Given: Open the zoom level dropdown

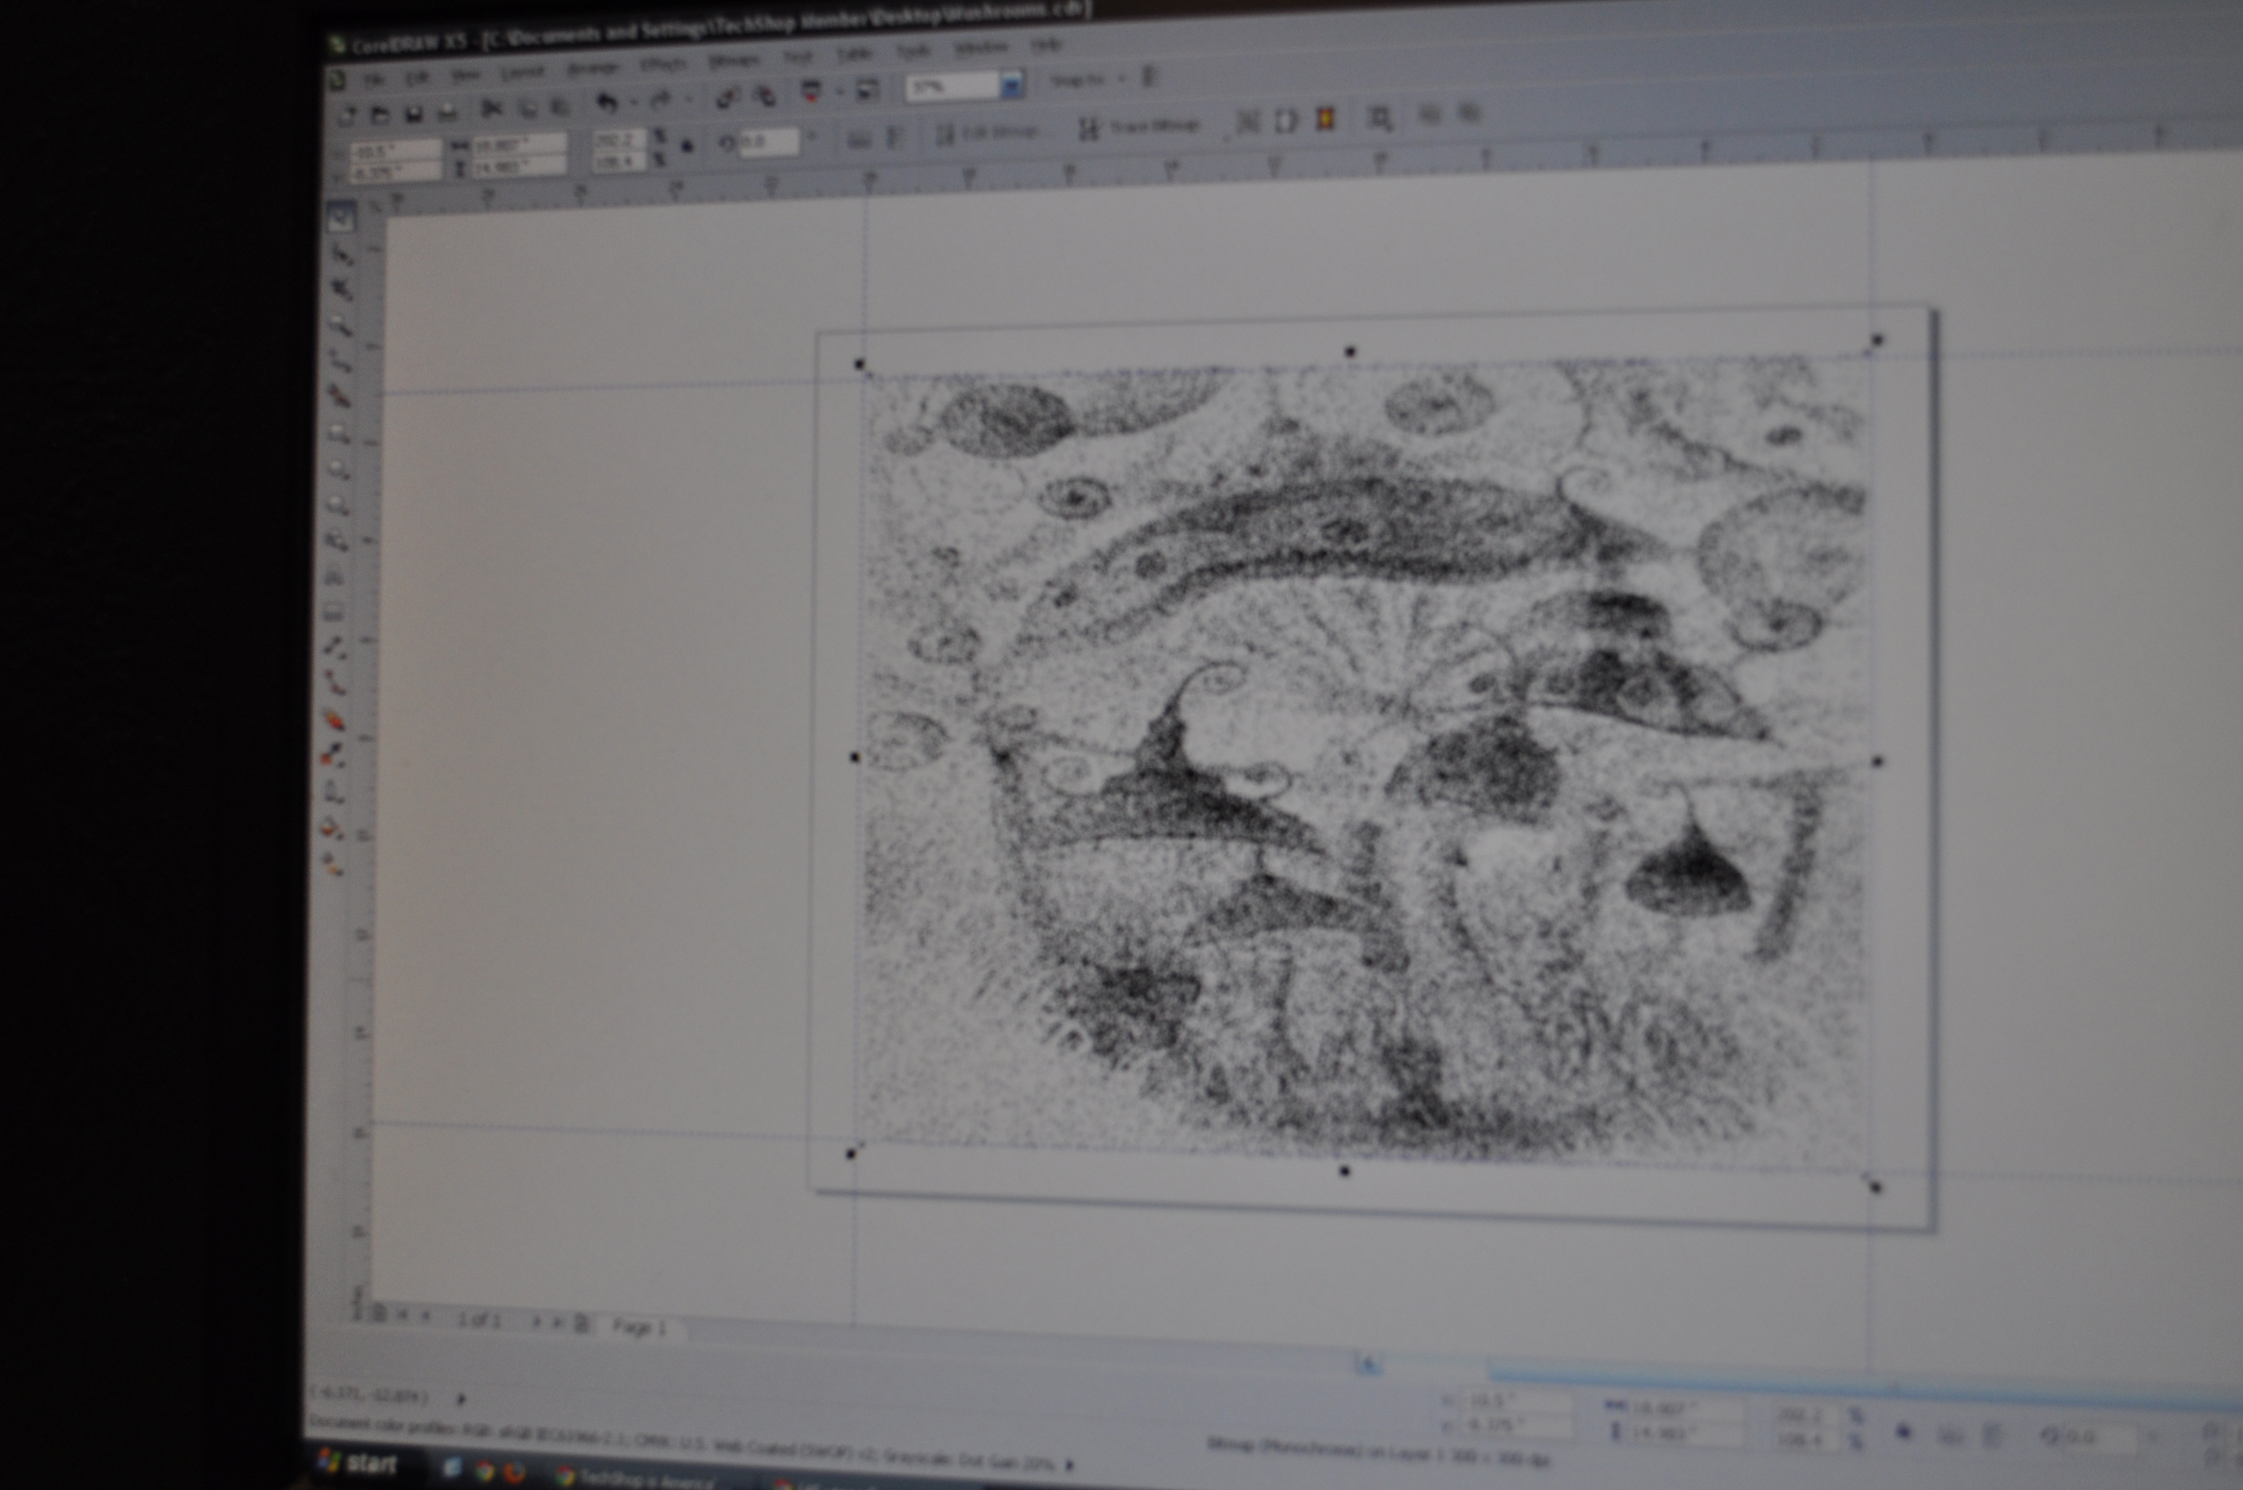Looking at the screenshot, I should coord(1011,86).
